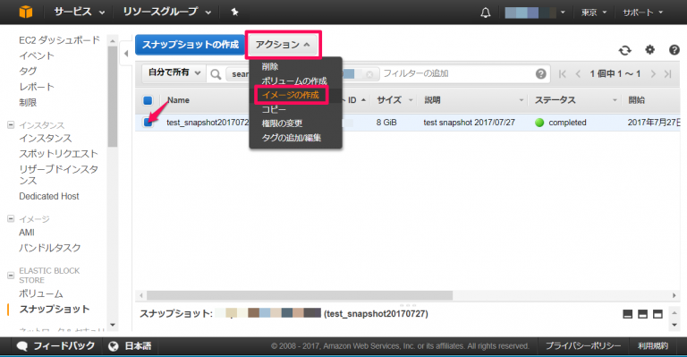Maximize the snapshot details pane
Viewport: 687px width, 357px height.
click(x=657, y=314)
